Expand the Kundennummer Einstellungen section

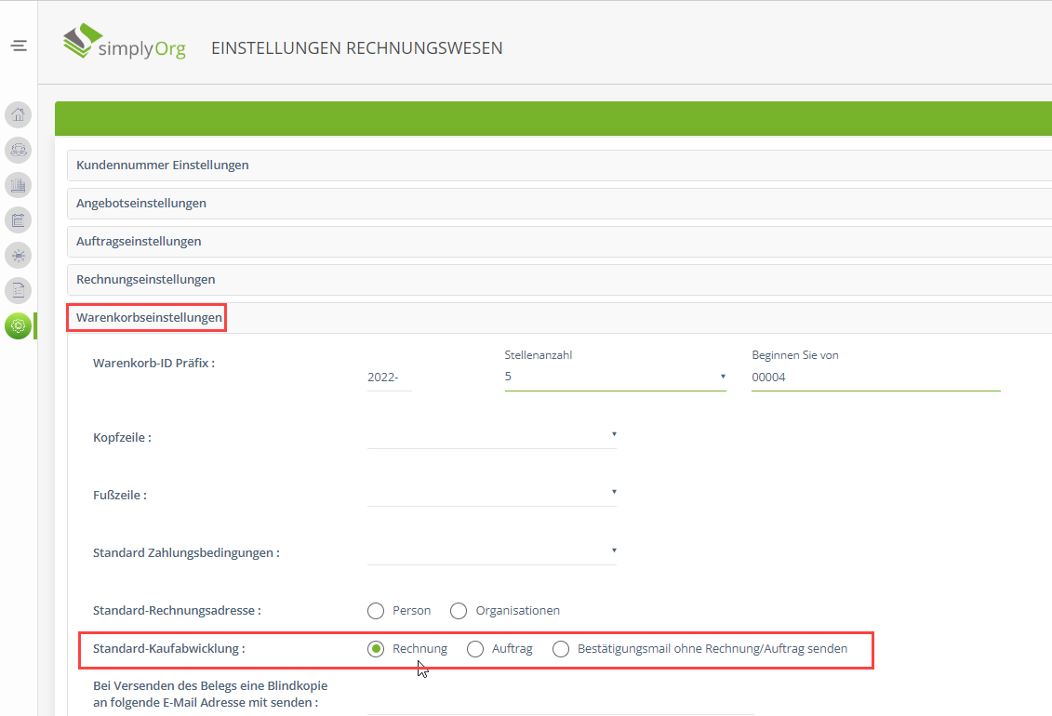[x=163, y=165]
